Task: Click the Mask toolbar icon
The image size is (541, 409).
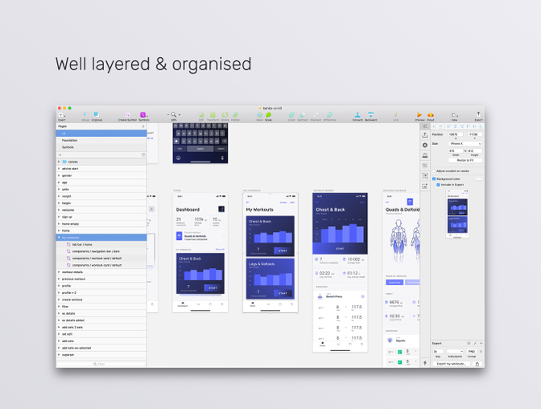Action: pos(259,115)
